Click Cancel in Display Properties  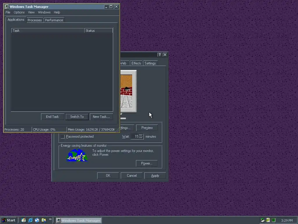tap(132, 176)
